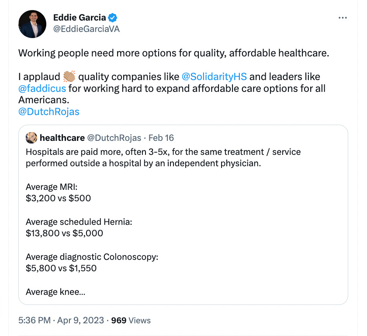Image resolution: width=367 pixels, height=336 pixels.
Task: Open the three-dot more options menu
Action: 343,17
